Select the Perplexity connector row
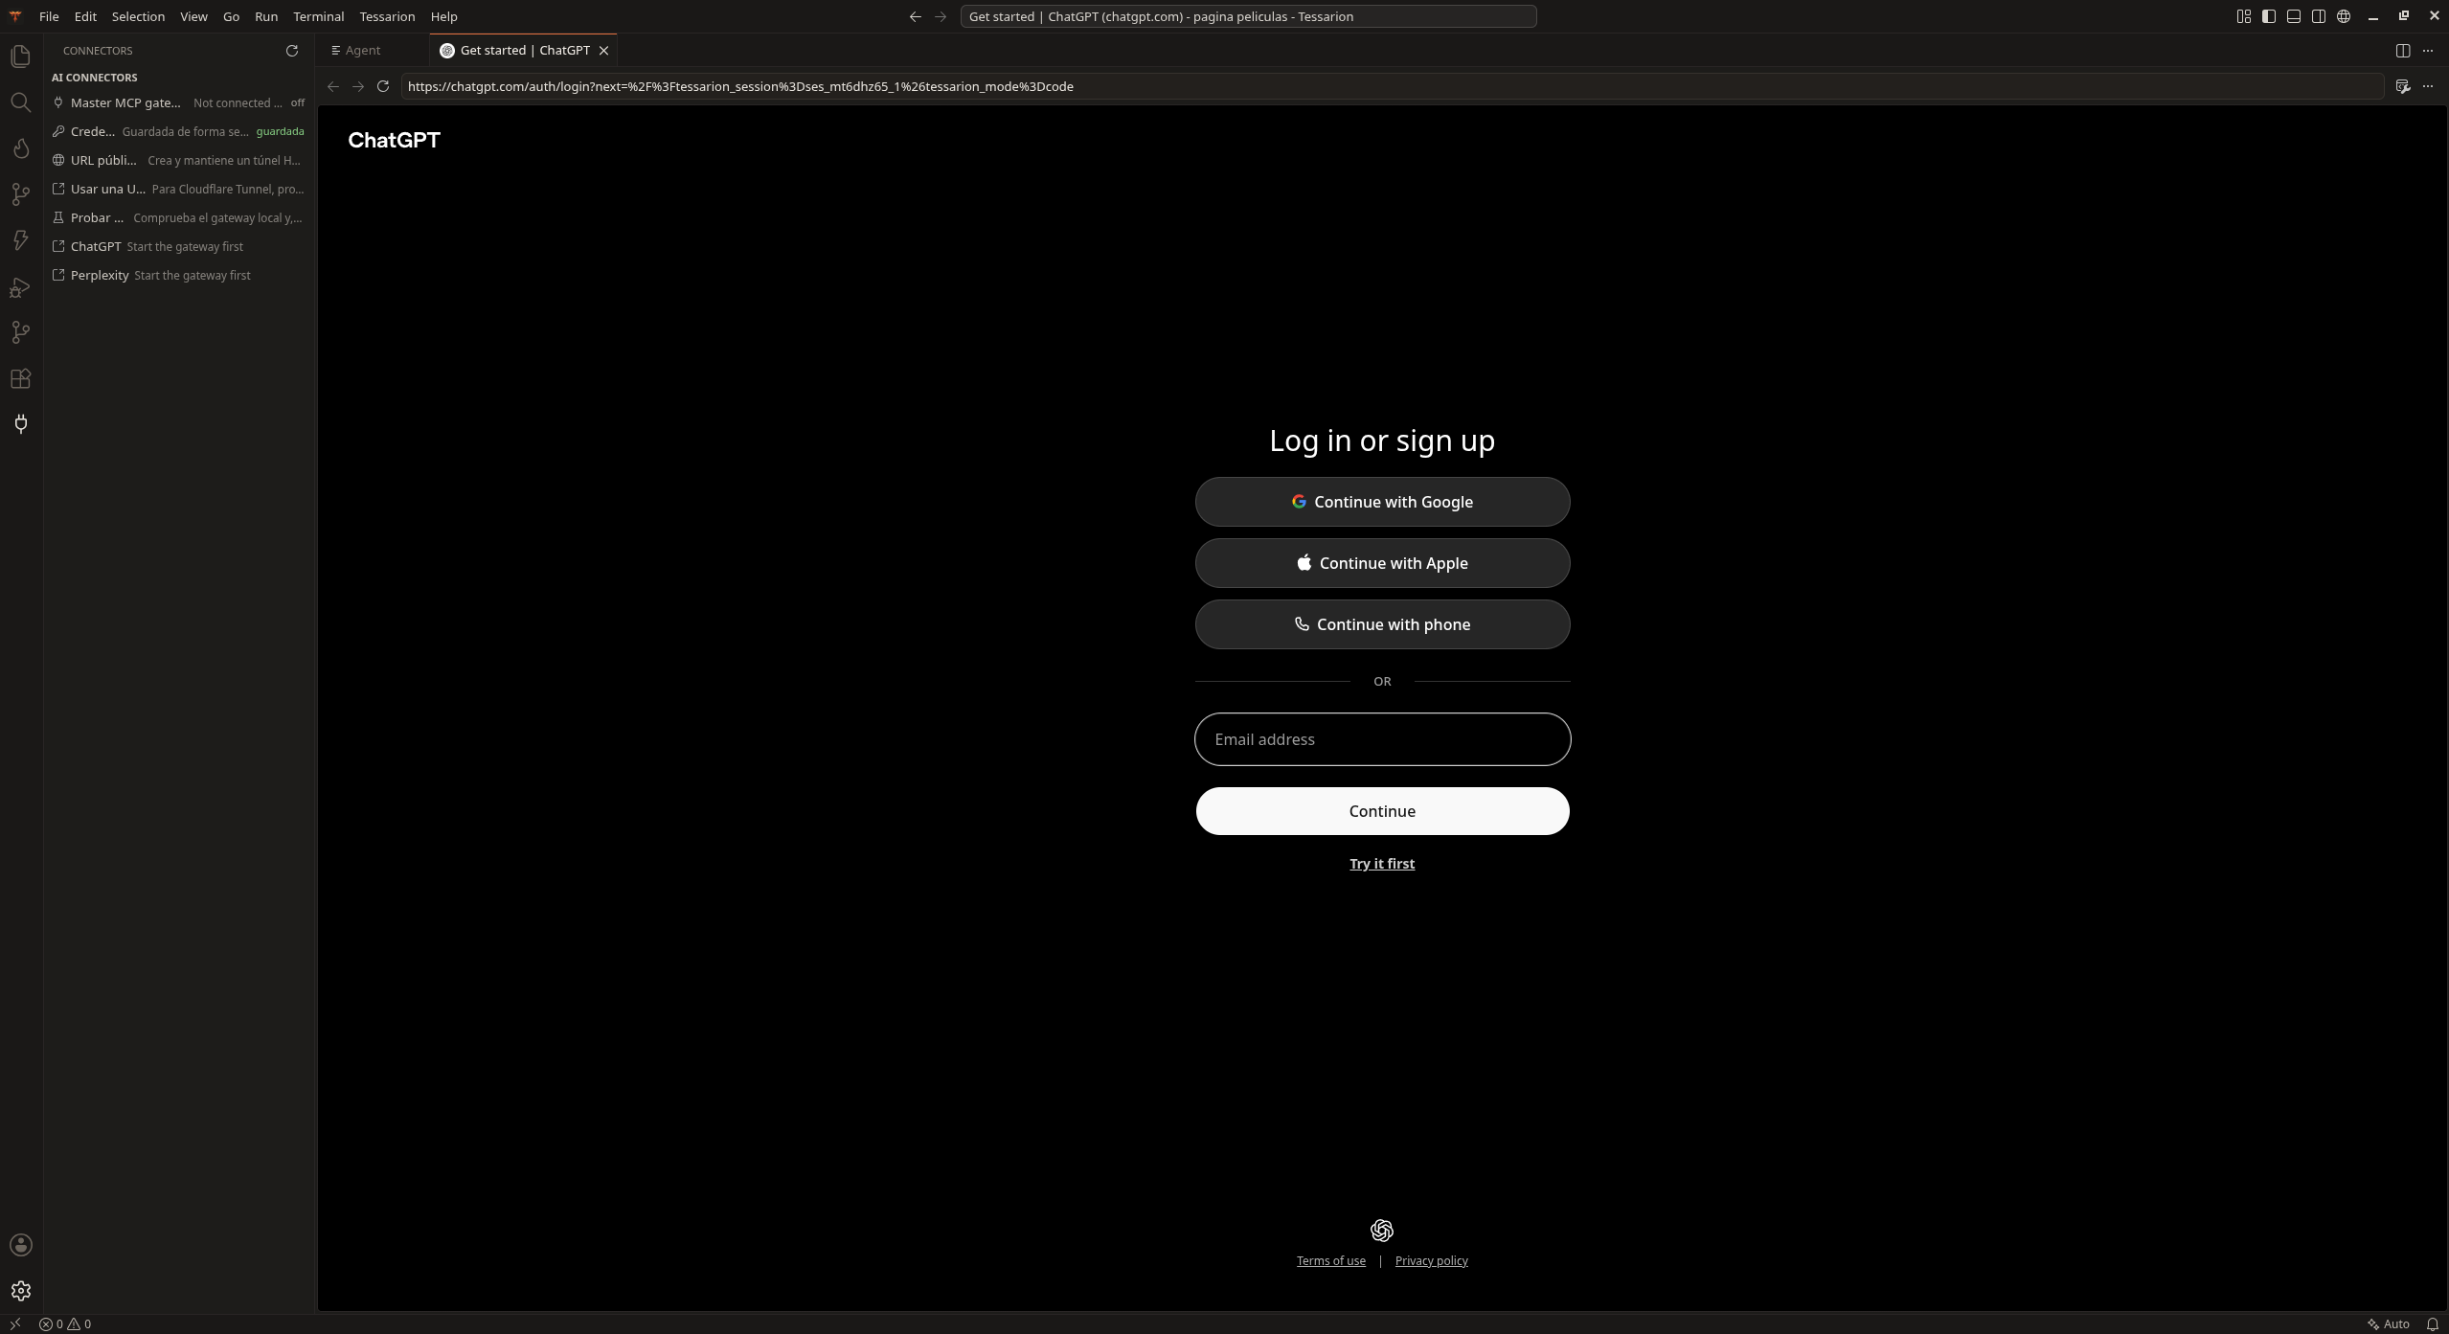The image size is (2449, 1334). tap(179, 275)
